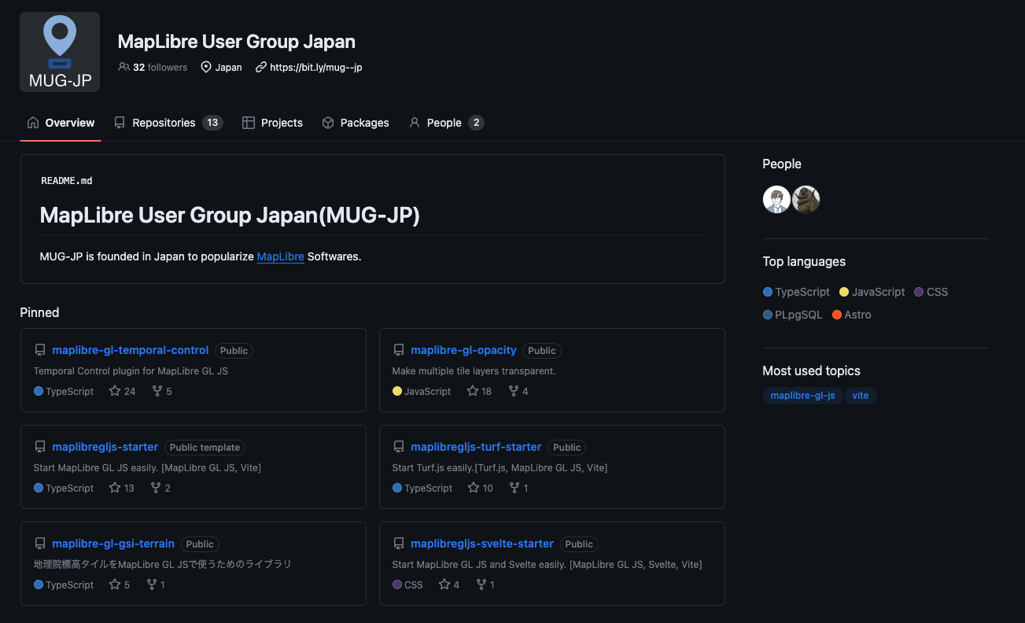Click repo icon of maplibre-gl-opacity

click(x=399, y=350)
